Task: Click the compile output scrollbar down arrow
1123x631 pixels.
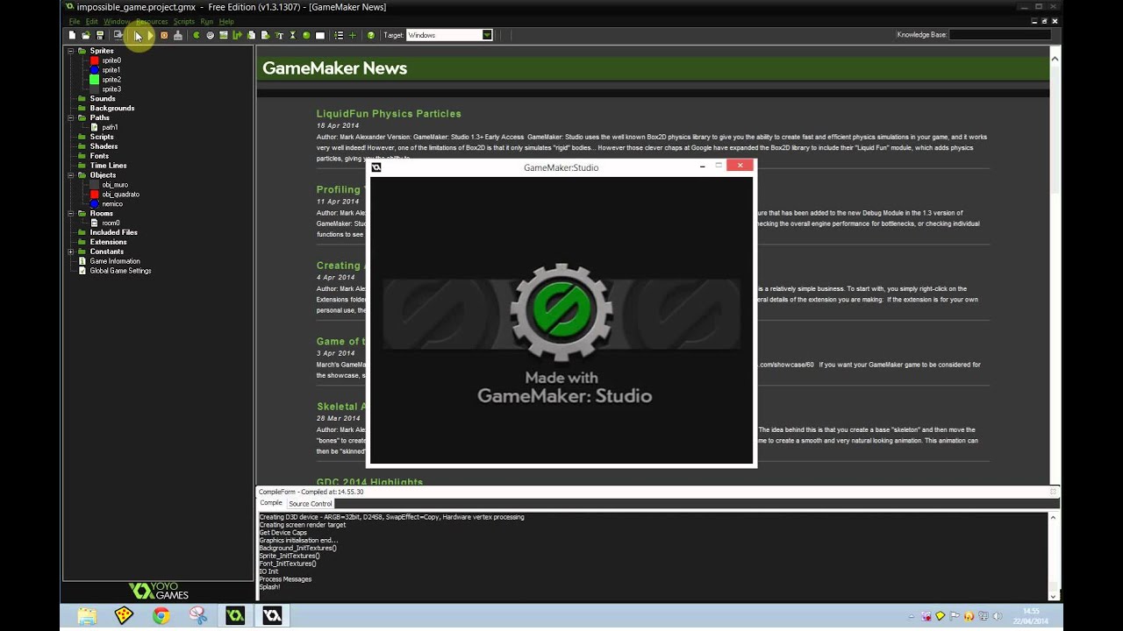Action: 1054,595
